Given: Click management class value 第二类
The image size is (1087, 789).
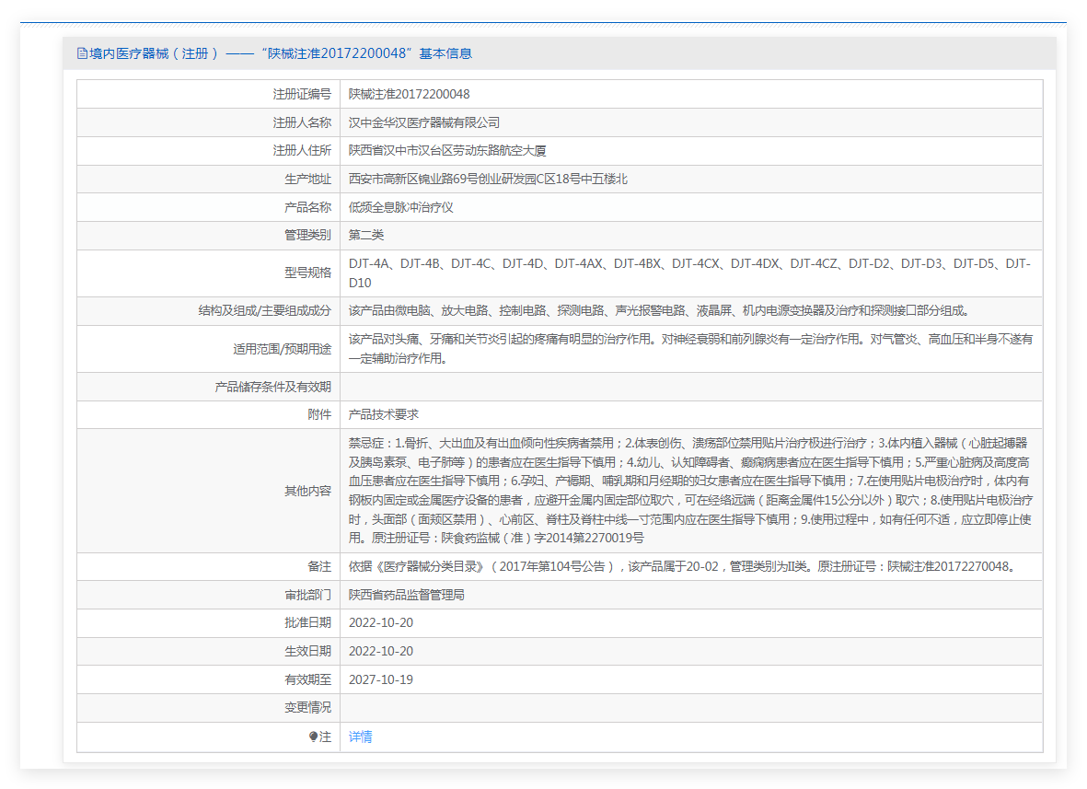Looking at the screenshot, I should 366,235.
